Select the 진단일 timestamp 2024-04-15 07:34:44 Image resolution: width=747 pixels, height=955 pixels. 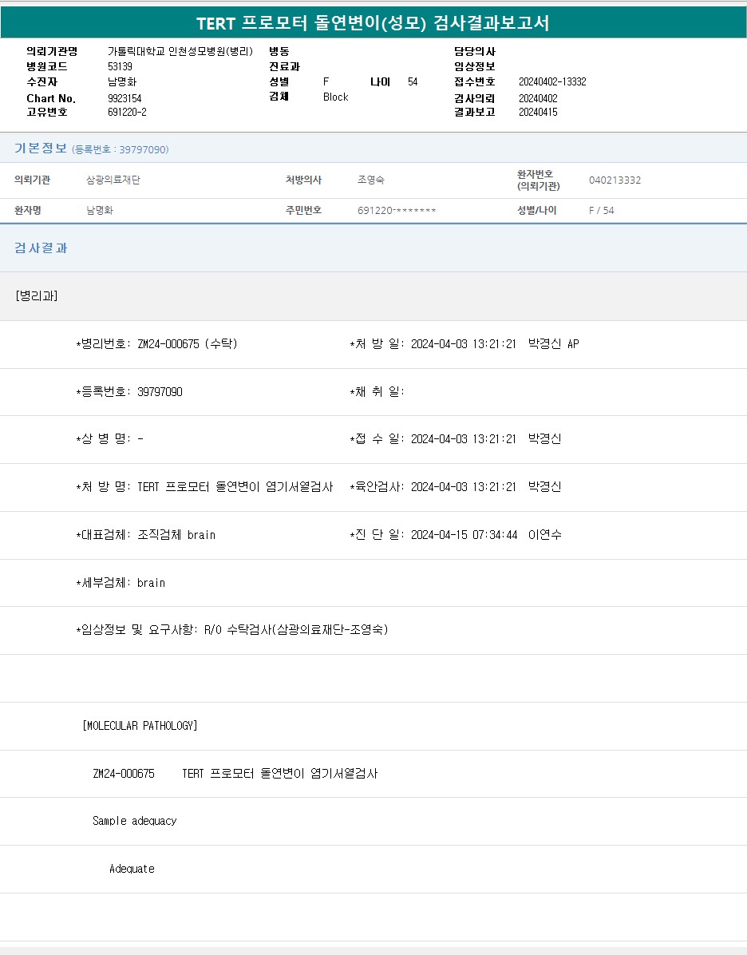click(464, 535)
